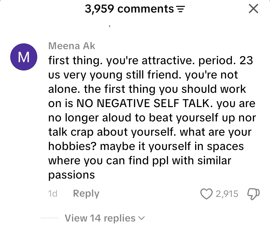270x232 pixels.
Task: Click the divider line beside View replies
Action: click(x=49, y=218)
